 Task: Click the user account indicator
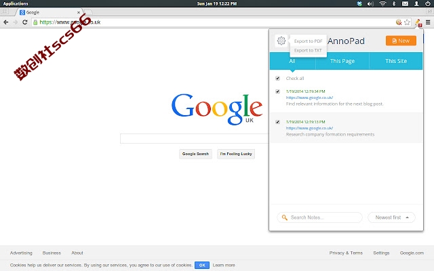coord(416,3)
